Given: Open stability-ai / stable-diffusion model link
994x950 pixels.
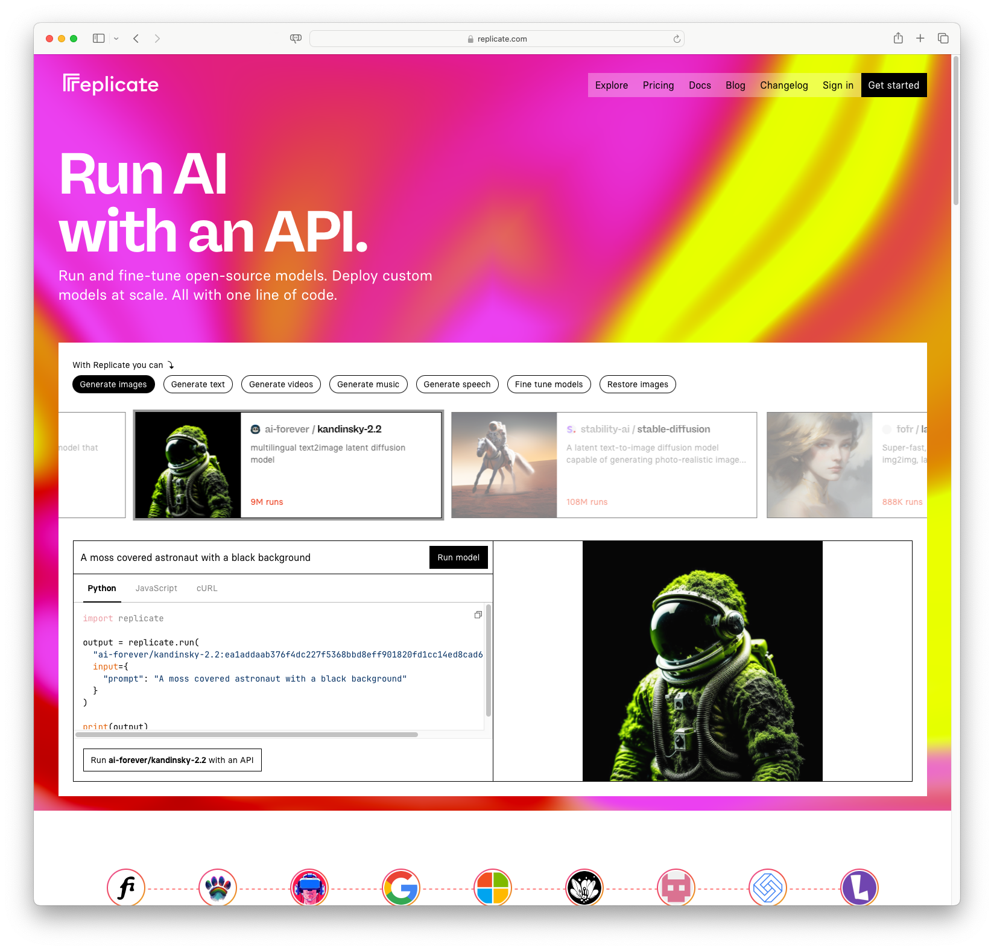Looking at the screenshot, I should (645, 429).
